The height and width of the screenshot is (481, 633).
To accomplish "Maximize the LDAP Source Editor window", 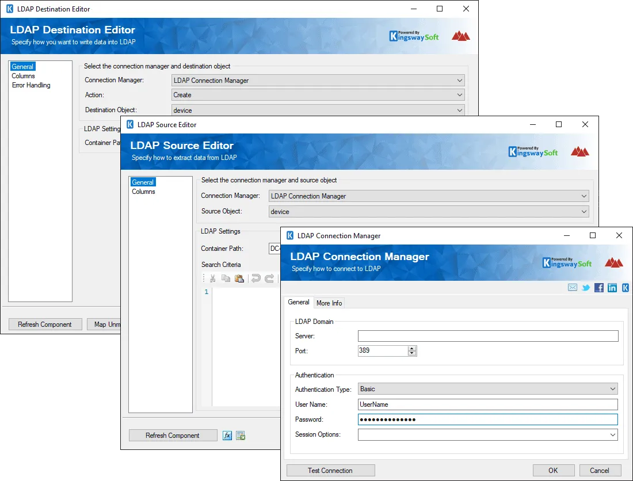I will click(559, 124).
